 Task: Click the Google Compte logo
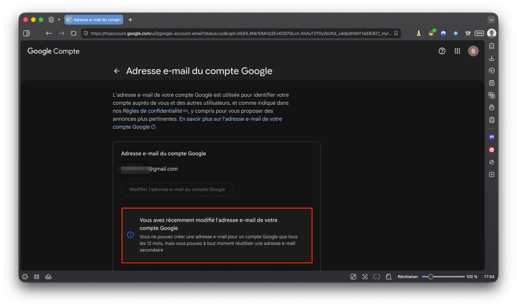point(53,51)
